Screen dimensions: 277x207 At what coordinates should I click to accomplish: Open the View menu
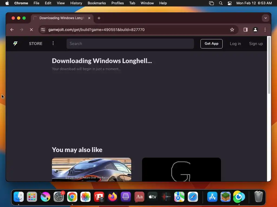(61, 3)
